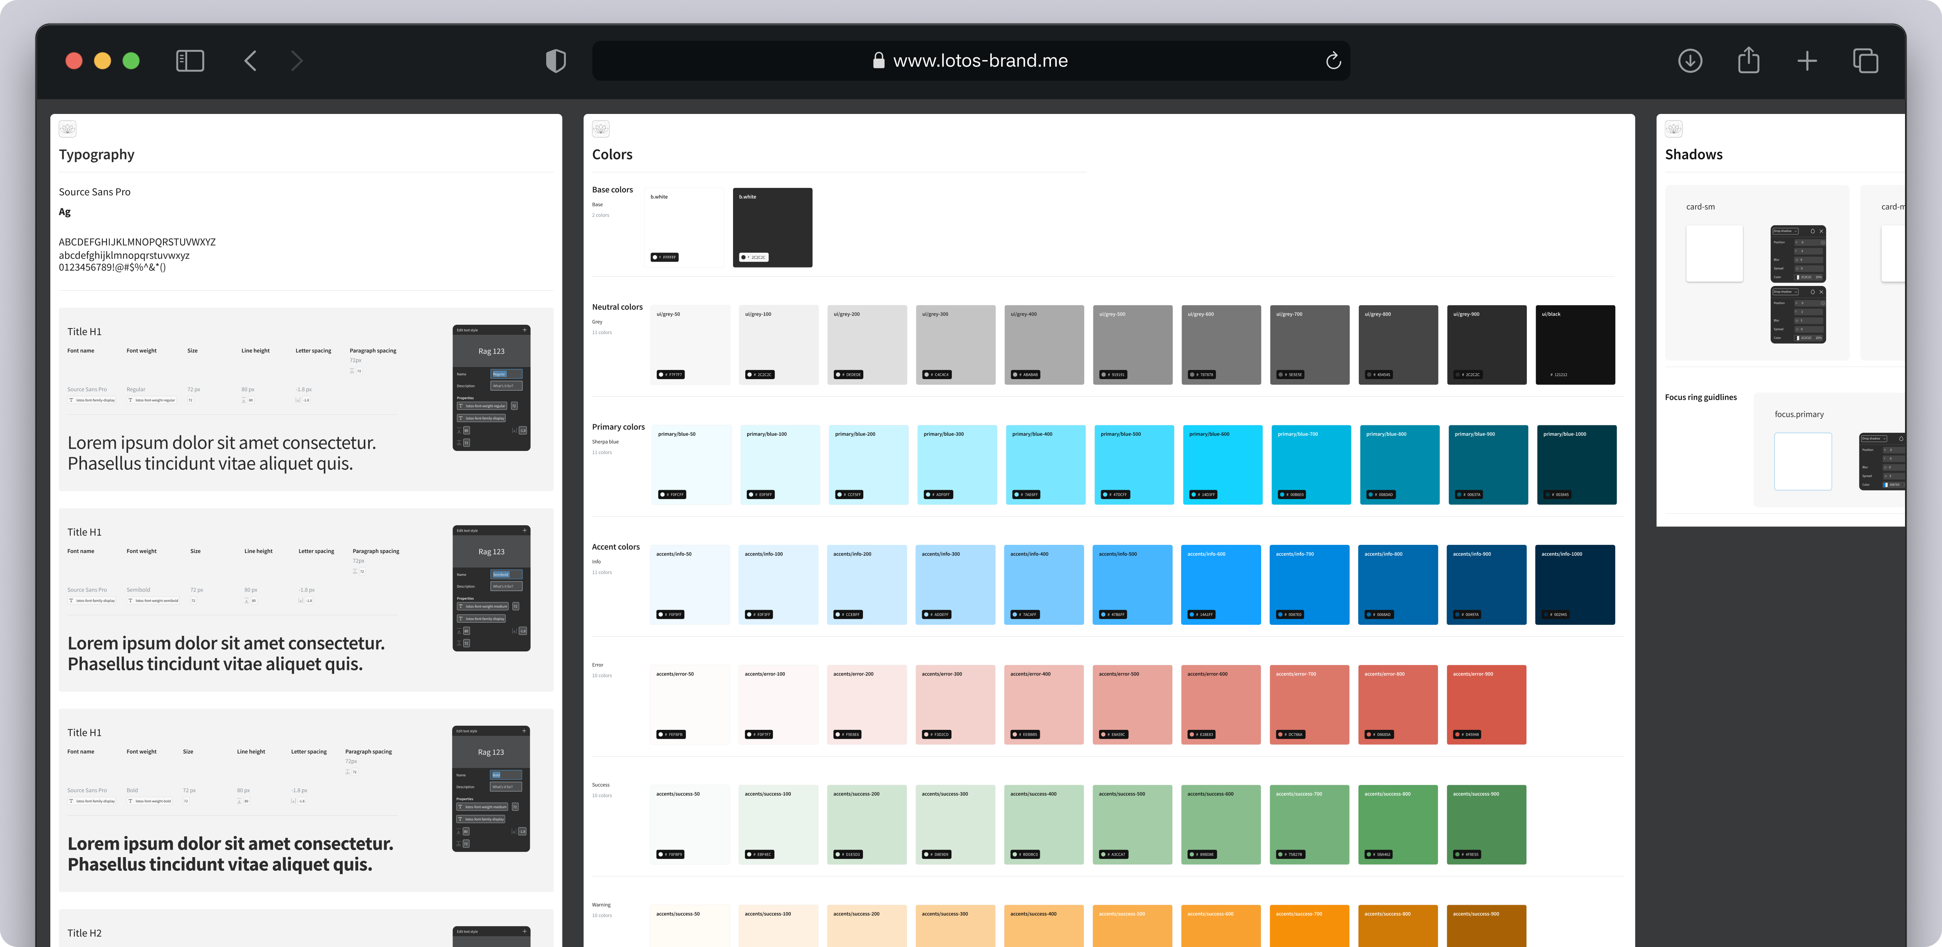1942x947 pixels.
Task: Choose the accents/error-400 swatch
Action: [1044, 704]
